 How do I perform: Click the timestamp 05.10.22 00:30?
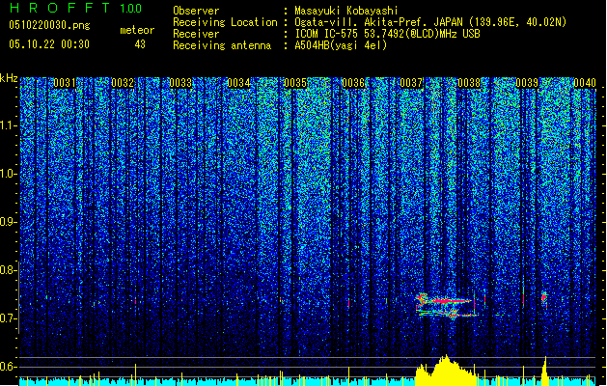49,44
